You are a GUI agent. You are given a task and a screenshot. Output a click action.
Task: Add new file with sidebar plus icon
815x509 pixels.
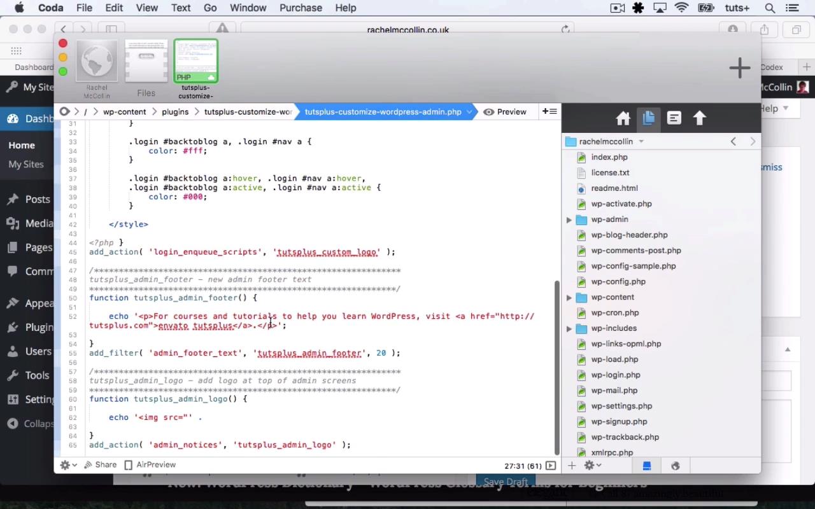572,466
